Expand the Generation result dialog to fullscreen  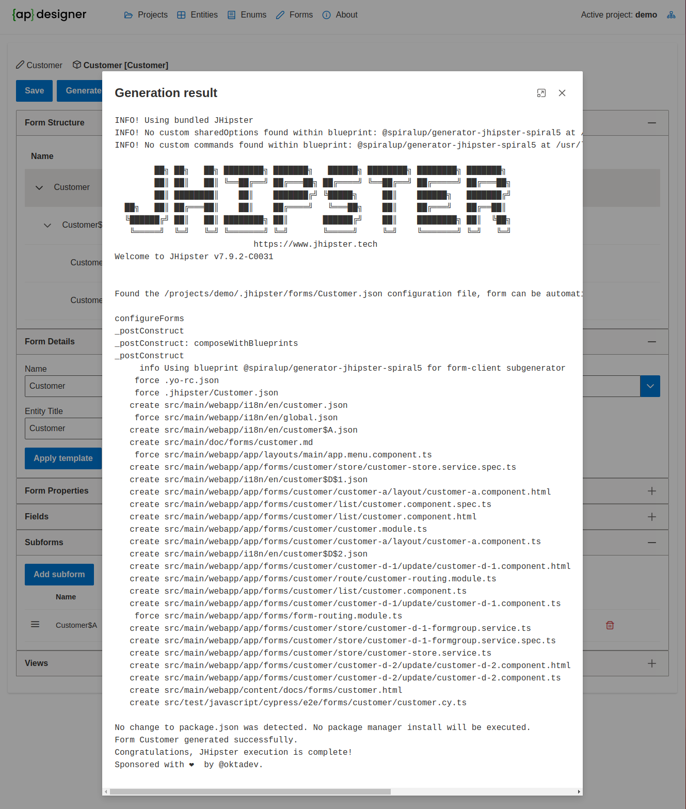tap(541, 93)
